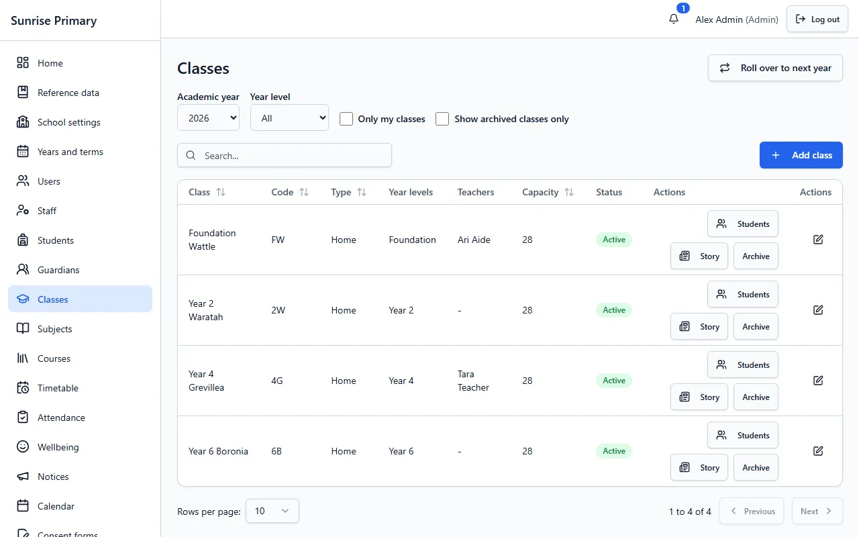Sort table by Capacity column
Image resolution: width=859 pixels, height=537 pixels.
[569, 192]
